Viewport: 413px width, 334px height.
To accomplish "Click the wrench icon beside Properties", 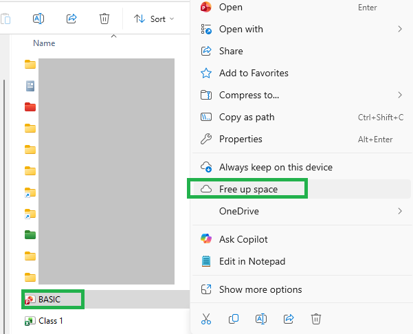I will pos(206,139).
